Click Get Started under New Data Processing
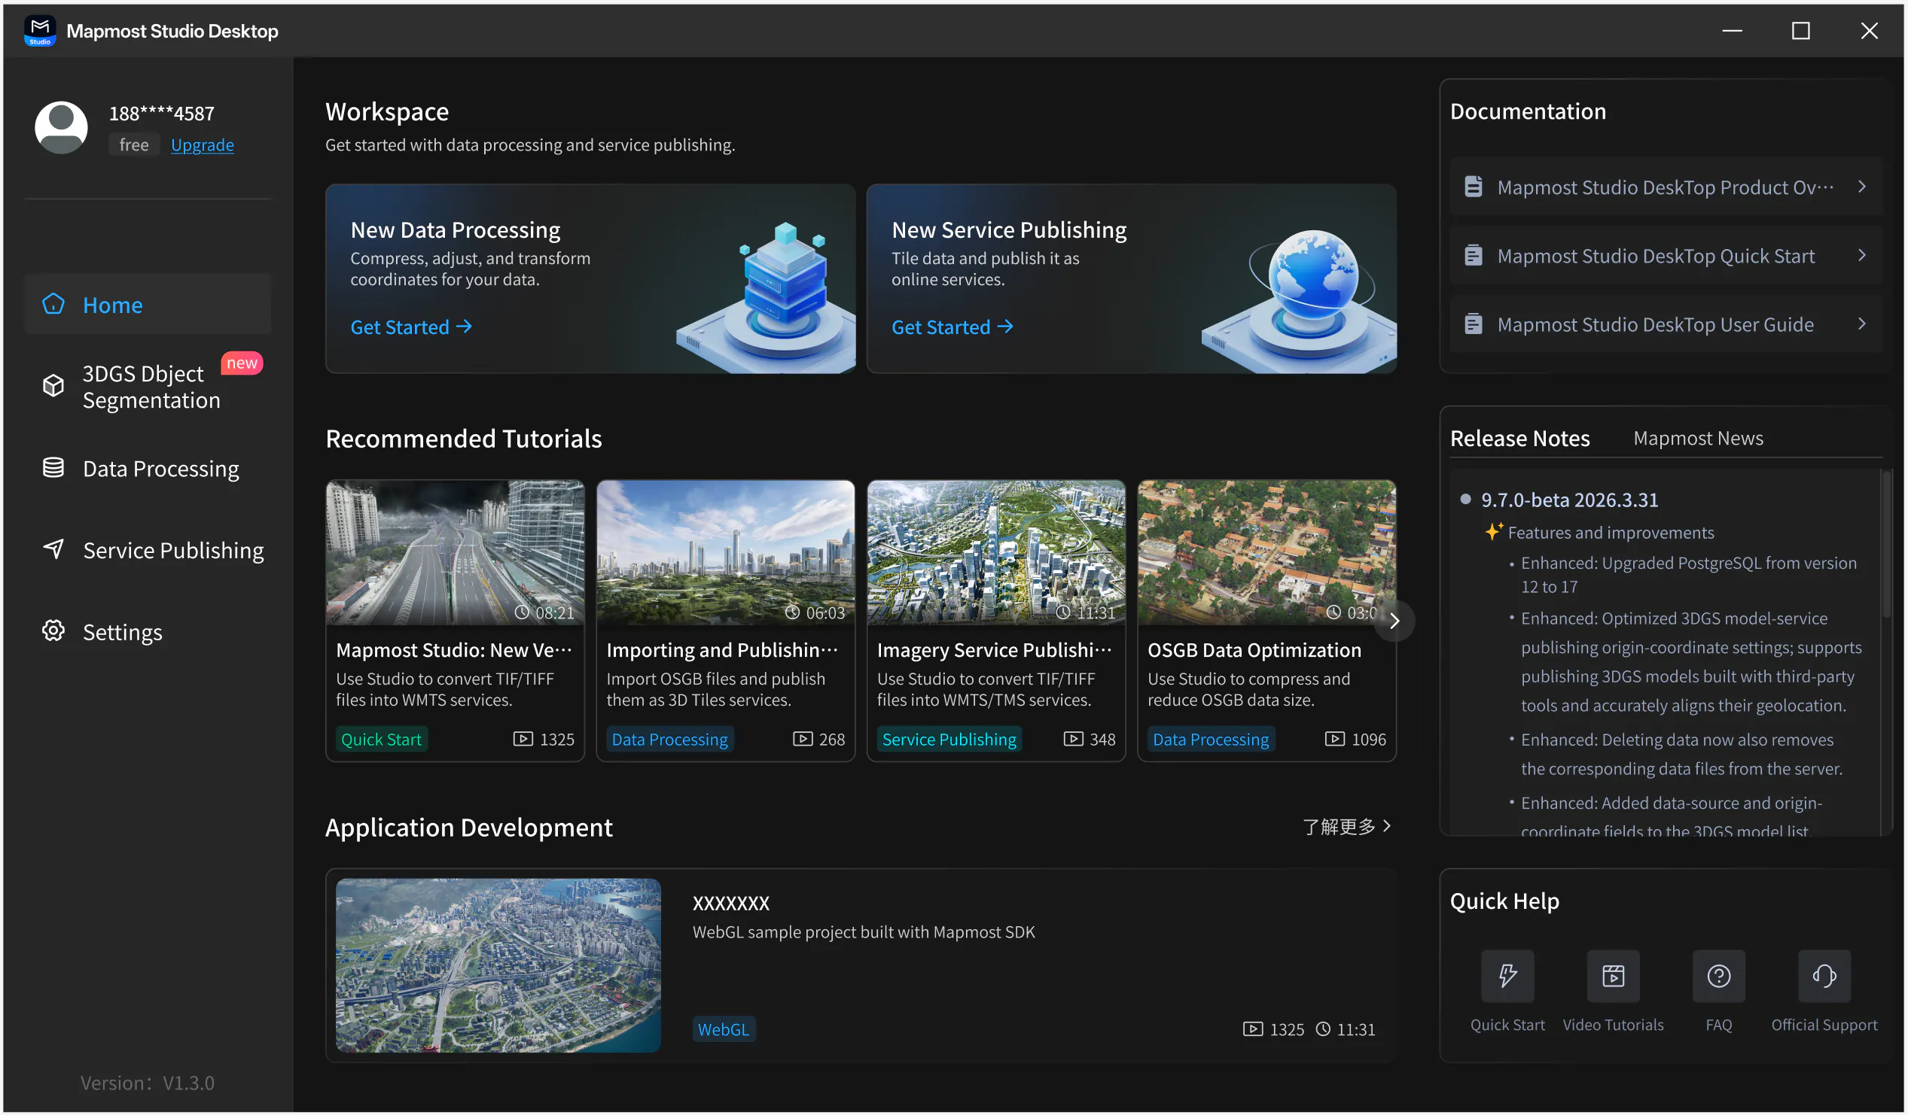The width and height of the screenshot is (1908, 1115). (x=411, y=327)
